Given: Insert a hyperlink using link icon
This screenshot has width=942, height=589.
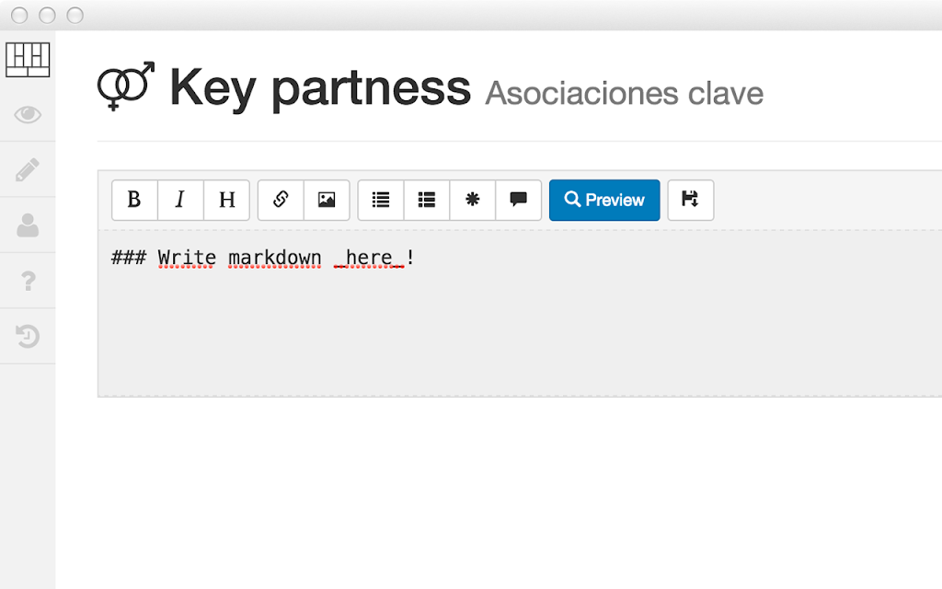Looking at the screenshot, I should click(x=281, y=200).
